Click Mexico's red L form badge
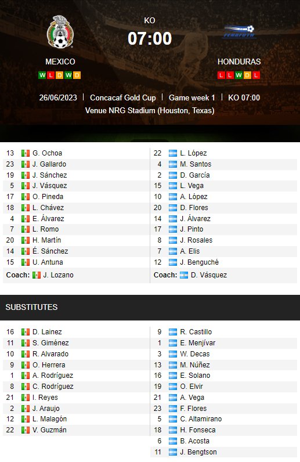The image size is (300, 462). click(51, 75)
